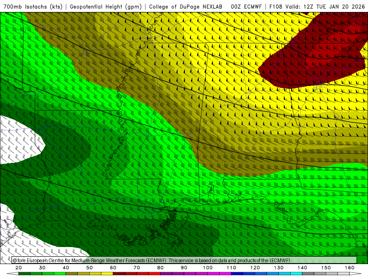This screenshot has width=368, height=276.
Task: Click the 'Geopotential Height (gpm)' header label
Action: pyautogui.click(x=106, y=6)
